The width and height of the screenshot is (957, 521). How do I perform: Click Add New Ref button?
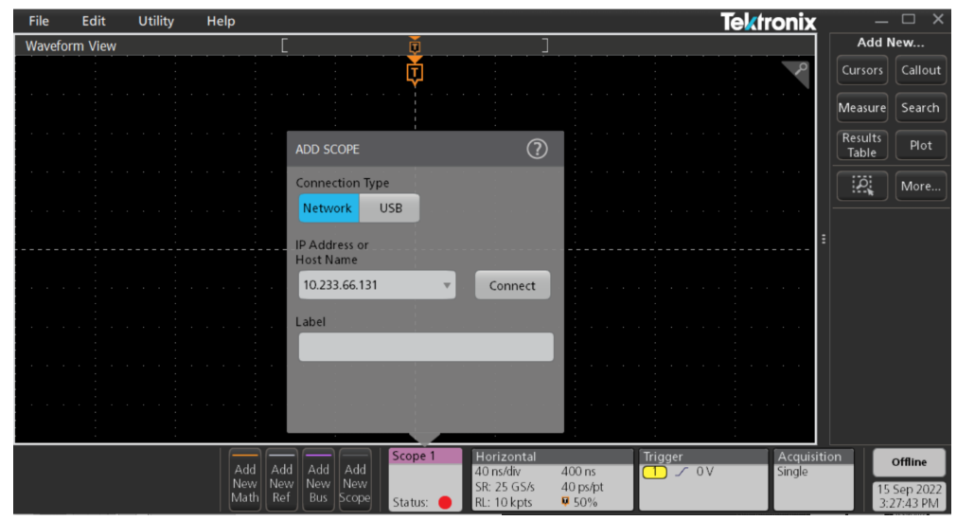(x=282, y=481)
